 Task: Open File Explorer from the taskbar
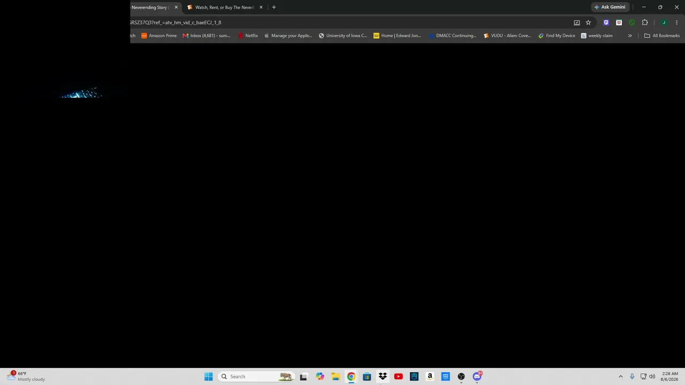point(336,376)
